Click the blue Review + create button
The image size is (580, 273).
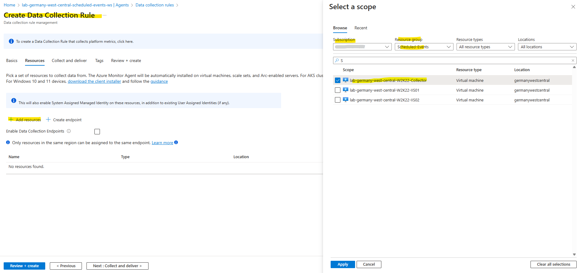(24, 266)
